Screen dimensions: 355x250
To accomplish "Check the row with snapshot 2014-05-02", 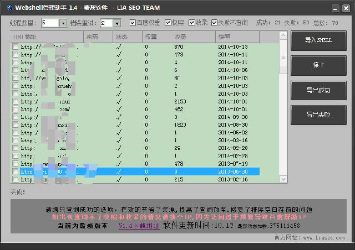I will (x=16, y=132).
